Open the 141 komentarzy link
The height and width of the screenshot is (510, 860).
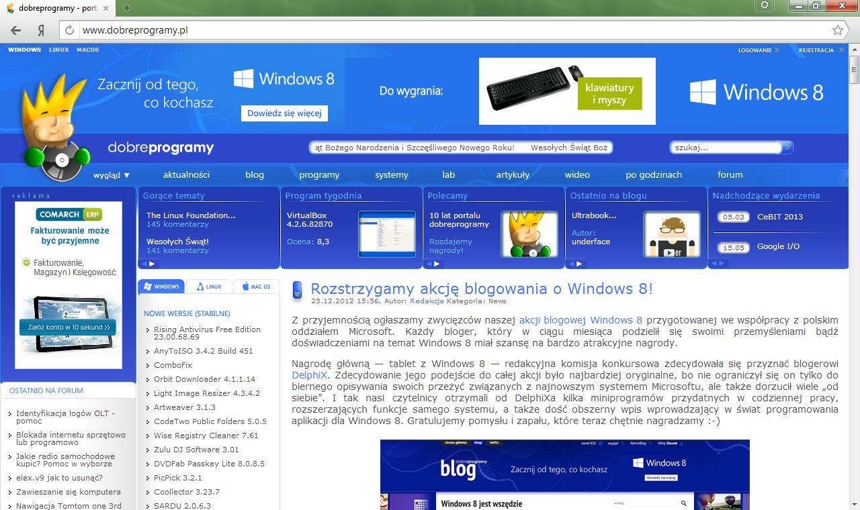(177, 250)
